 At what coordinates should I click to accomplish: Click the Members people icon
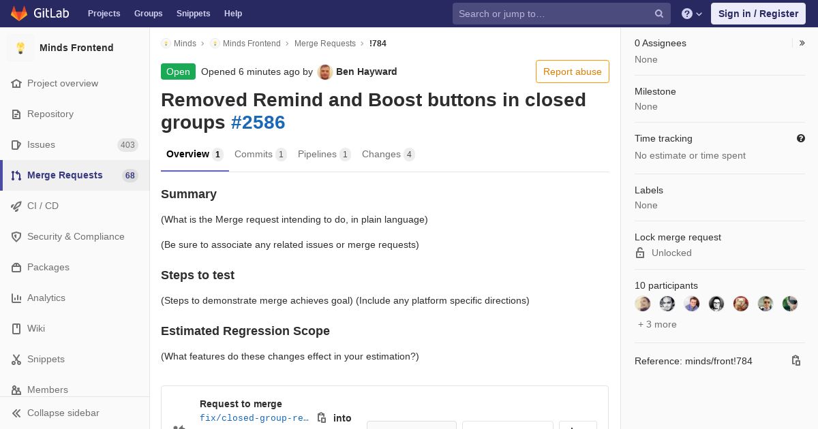coord(16,390)
